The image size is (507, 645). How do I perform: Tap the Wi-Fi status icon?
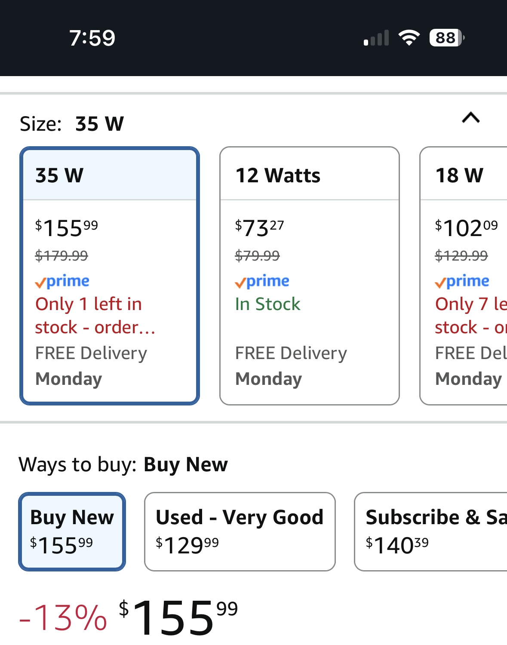(x=409, y=38)
